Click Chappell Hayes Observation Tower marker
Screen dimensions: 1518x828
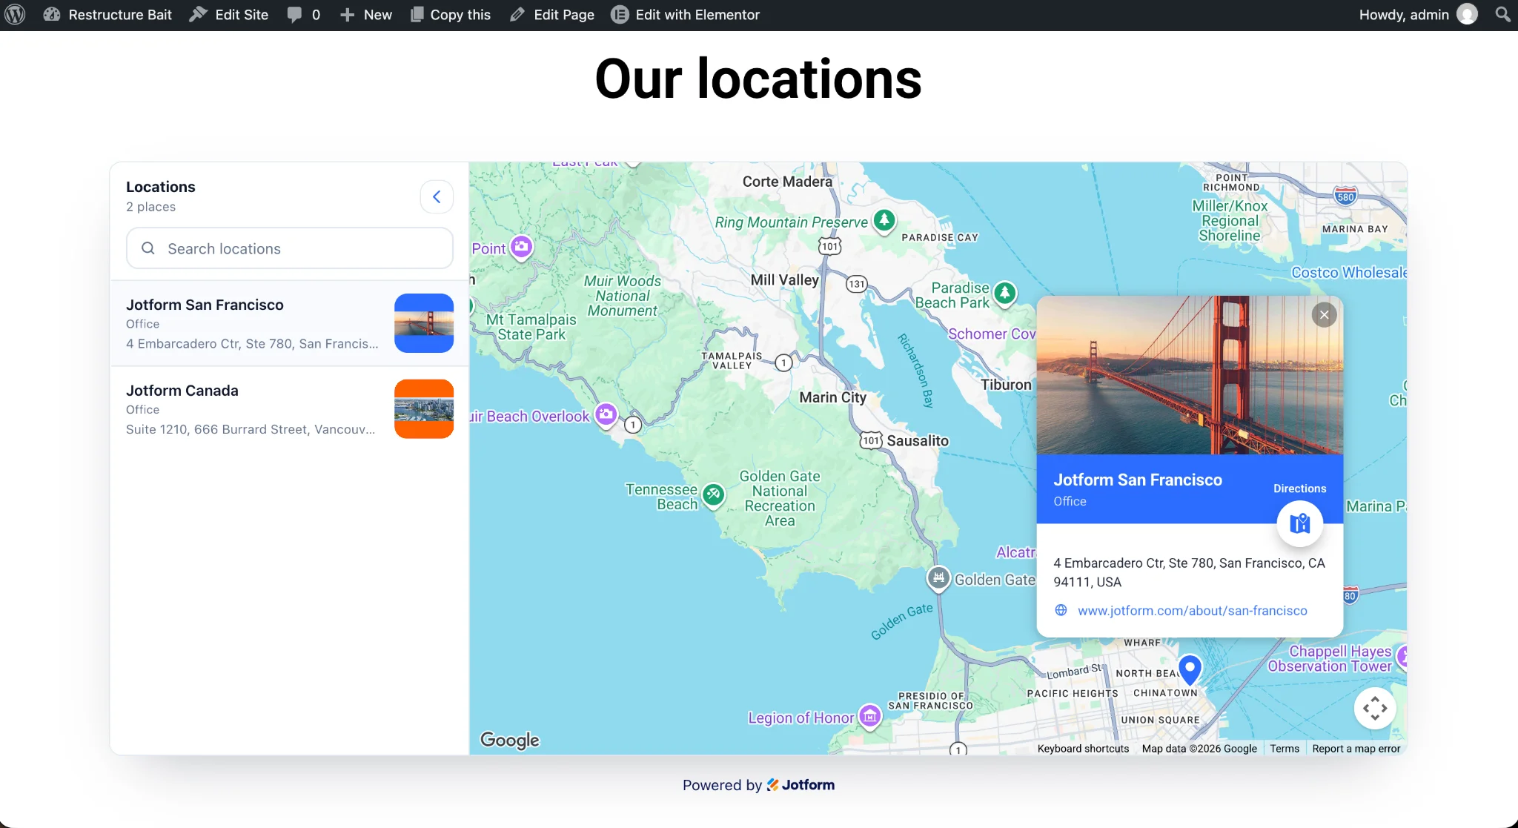click(1402, 657)
